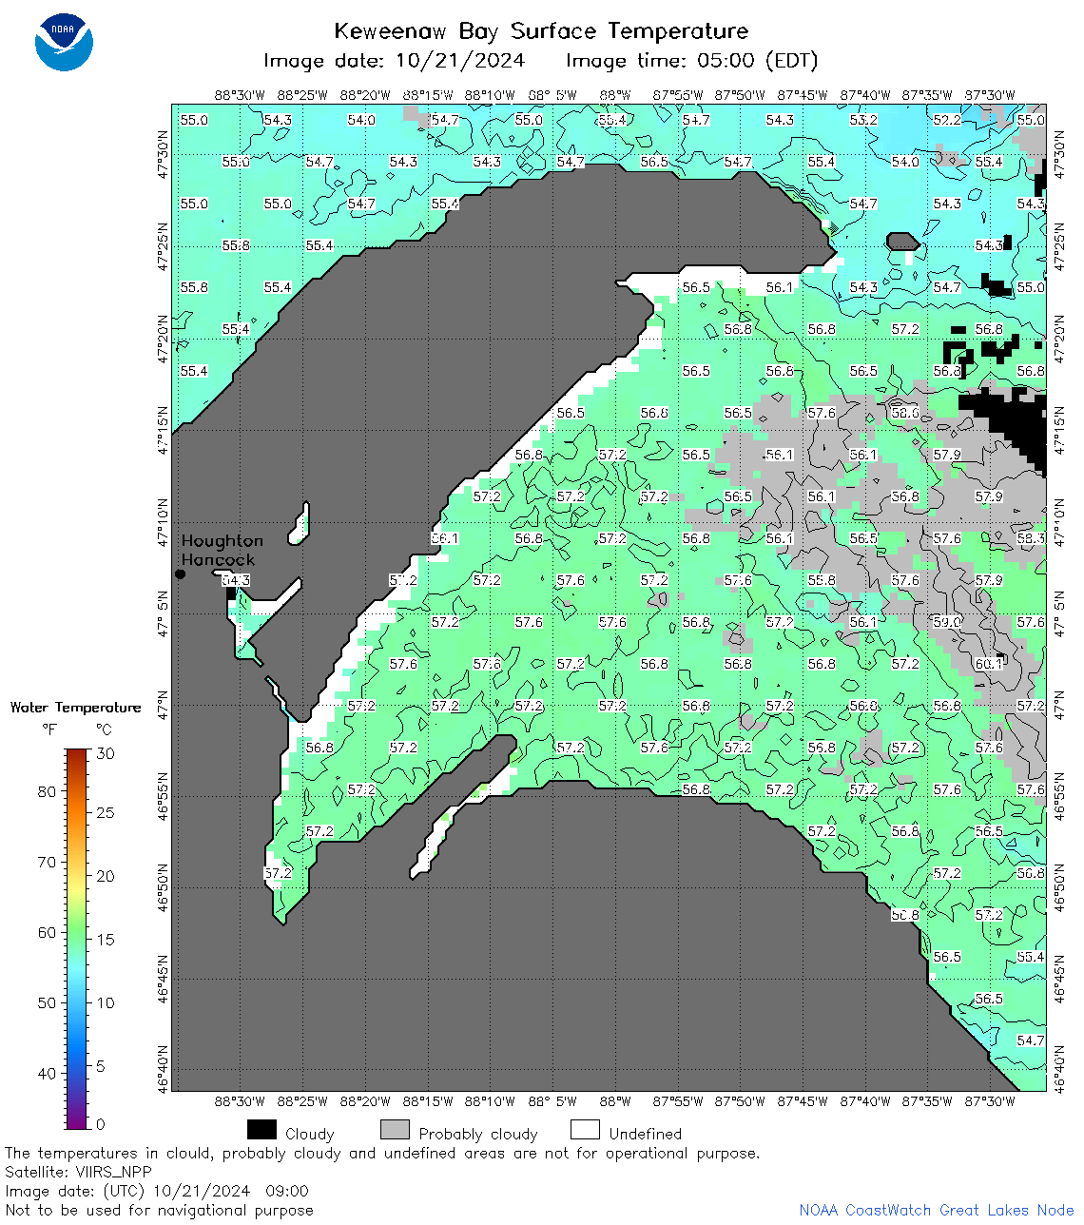This screenshot has height=1225, width=1084.
Task: Click the 'Houghton' map label
Action: [223, 540]
